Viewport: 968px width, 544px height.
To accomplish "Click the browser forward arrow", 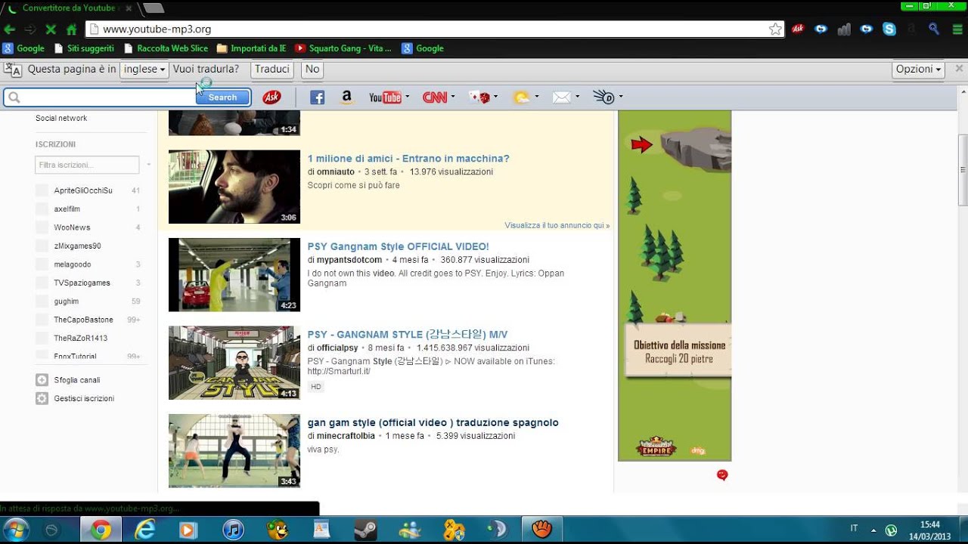I will tap(30, 29).
